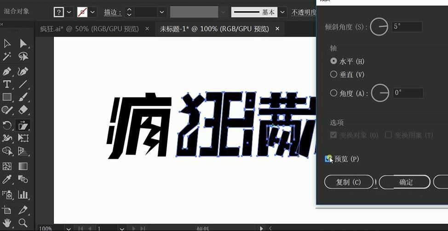
Task: Select the Hand tool
Action: [x=7, y=222]
